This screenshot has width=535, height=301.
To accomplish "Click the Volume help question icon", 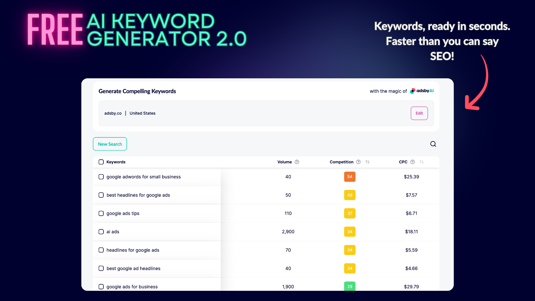I will 297,162.
